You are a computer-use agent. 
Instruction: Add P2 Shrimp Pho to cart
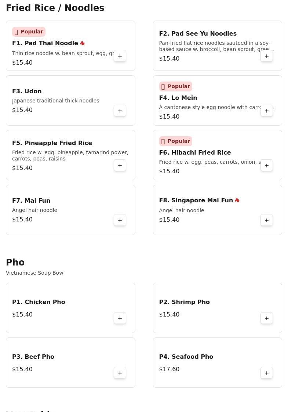click(267, 318)
